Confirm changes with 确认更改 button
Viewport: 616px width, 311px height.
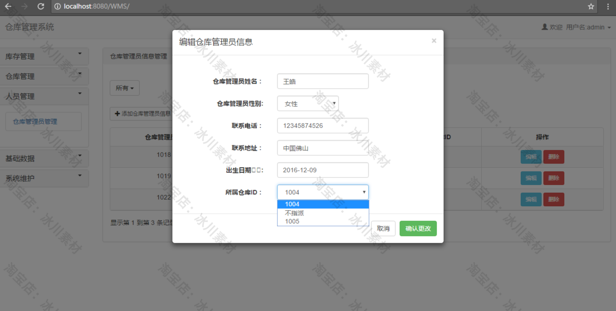tap(418, 228)
